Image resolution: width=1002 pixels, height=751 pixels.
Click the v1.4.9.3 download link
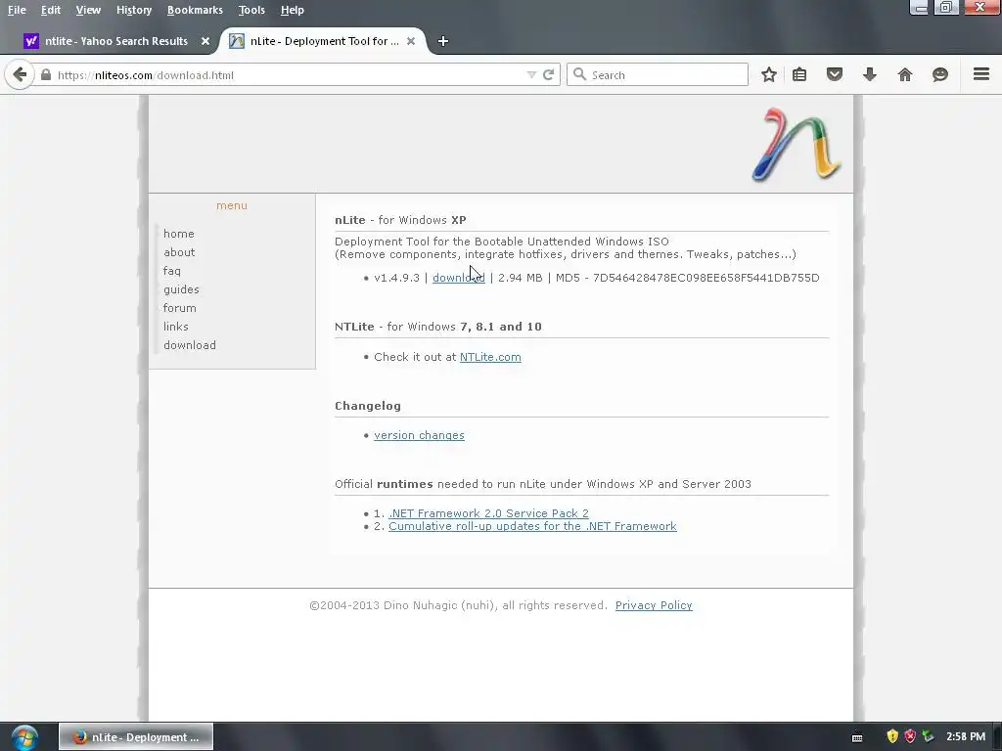[x=458, y=278]
